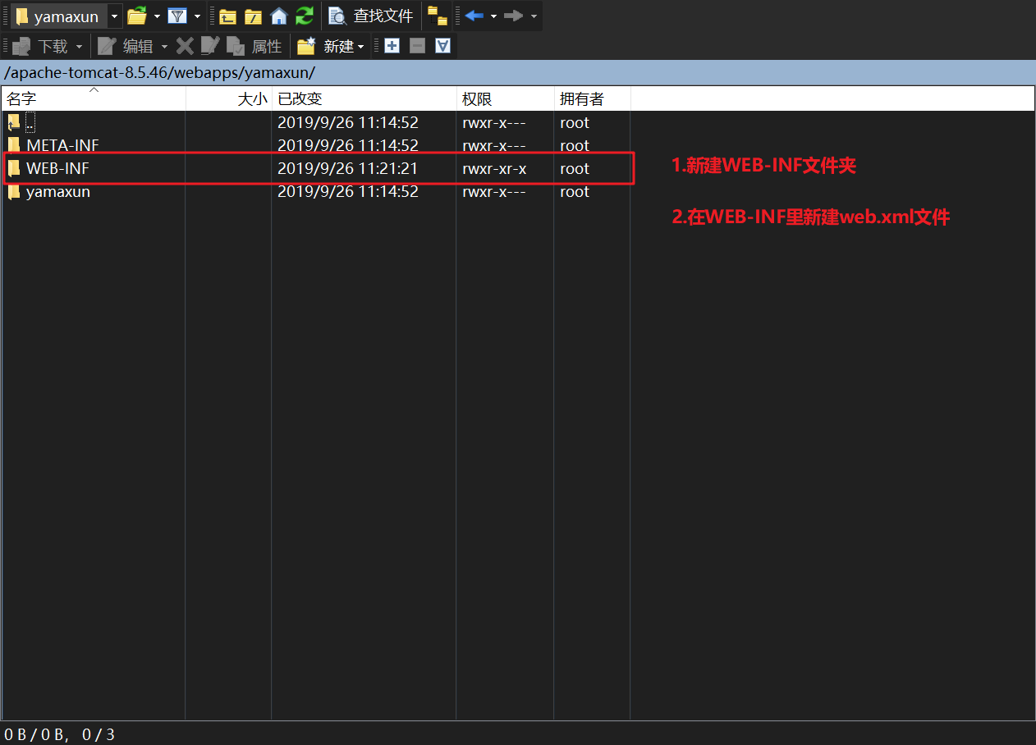
Task: Click the invert selection icon
Action: coord(443,46)
